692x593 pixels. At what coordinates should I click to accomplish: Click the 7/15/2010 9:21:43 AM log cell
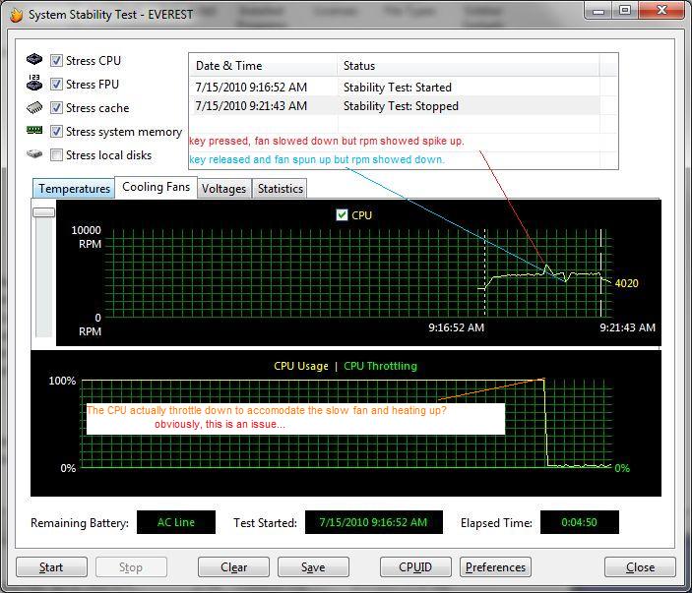(251, 106)
